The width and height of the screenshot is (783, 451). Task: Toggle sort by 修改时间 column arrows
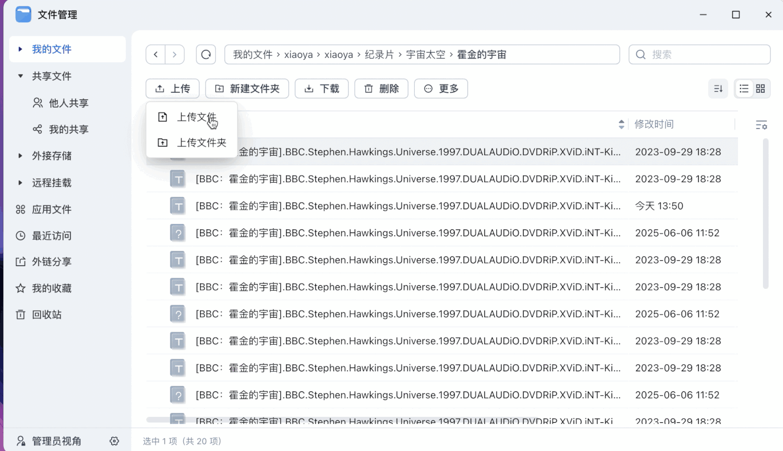[x=621, y=125]
